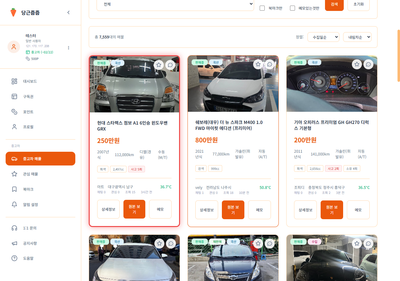Screen dimensions: 400x281
Task: Open chat bubble on Chevrolet Spark listing
Action: click(269, 64)
